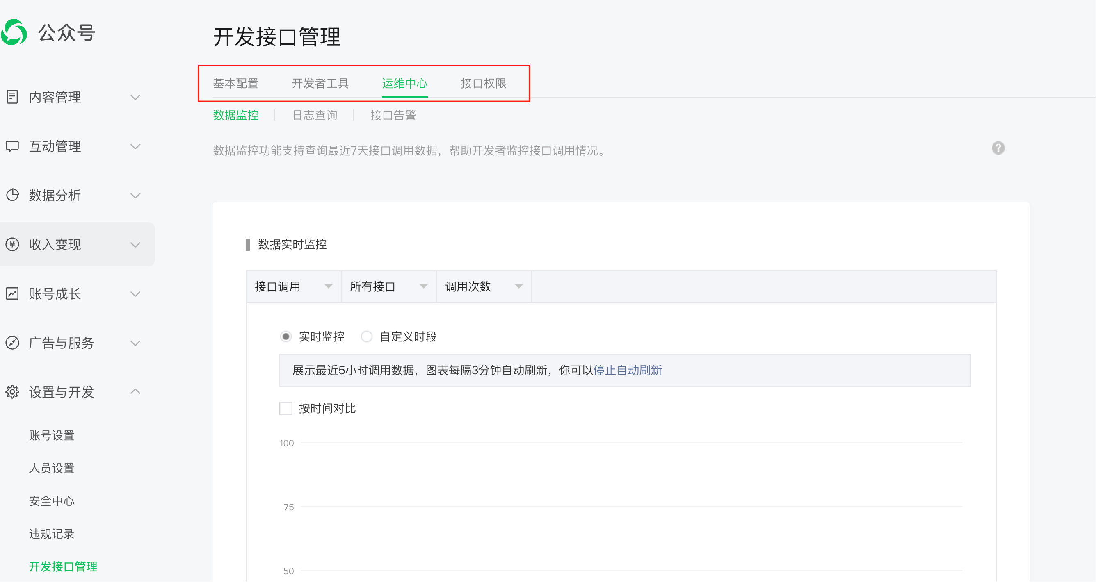Click the chart axis label 100
Image resolution: width=1096 pixels, height=582 pixels.
click(287, 443)
